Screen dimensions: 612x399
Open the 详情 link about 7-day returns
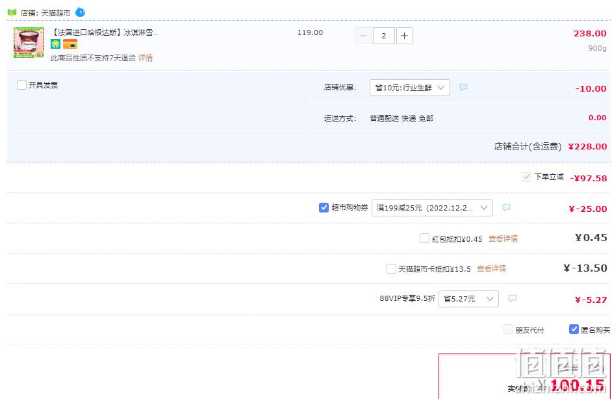pyautogui.click(x=146, y=58)
